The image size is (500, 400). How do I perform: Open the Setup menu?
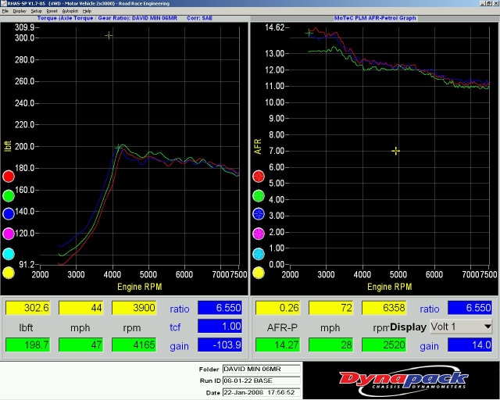pyautogui.click(x=37, y=12)
